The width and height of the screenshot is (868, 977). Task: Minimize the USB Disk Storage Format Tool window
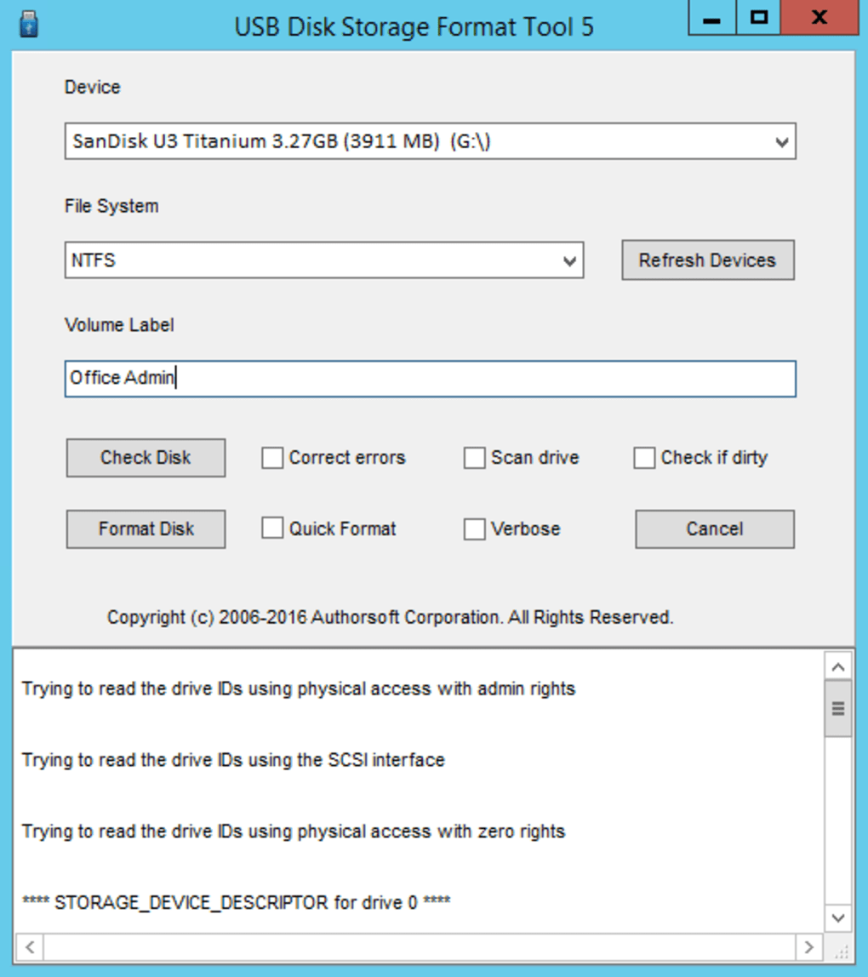coord(711,18)
